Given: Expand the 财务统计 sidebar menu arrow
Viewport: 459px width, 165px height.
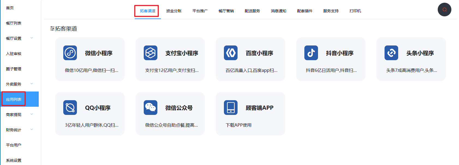Looking at the screenshot, I should pos(32,130).
